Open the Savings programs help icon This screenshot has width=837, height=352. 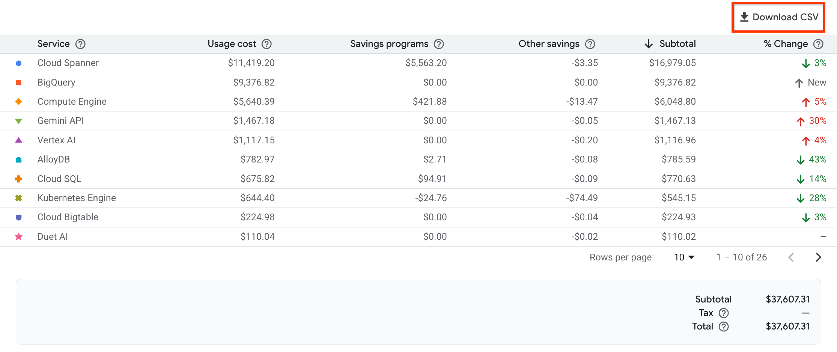(439, 44)
